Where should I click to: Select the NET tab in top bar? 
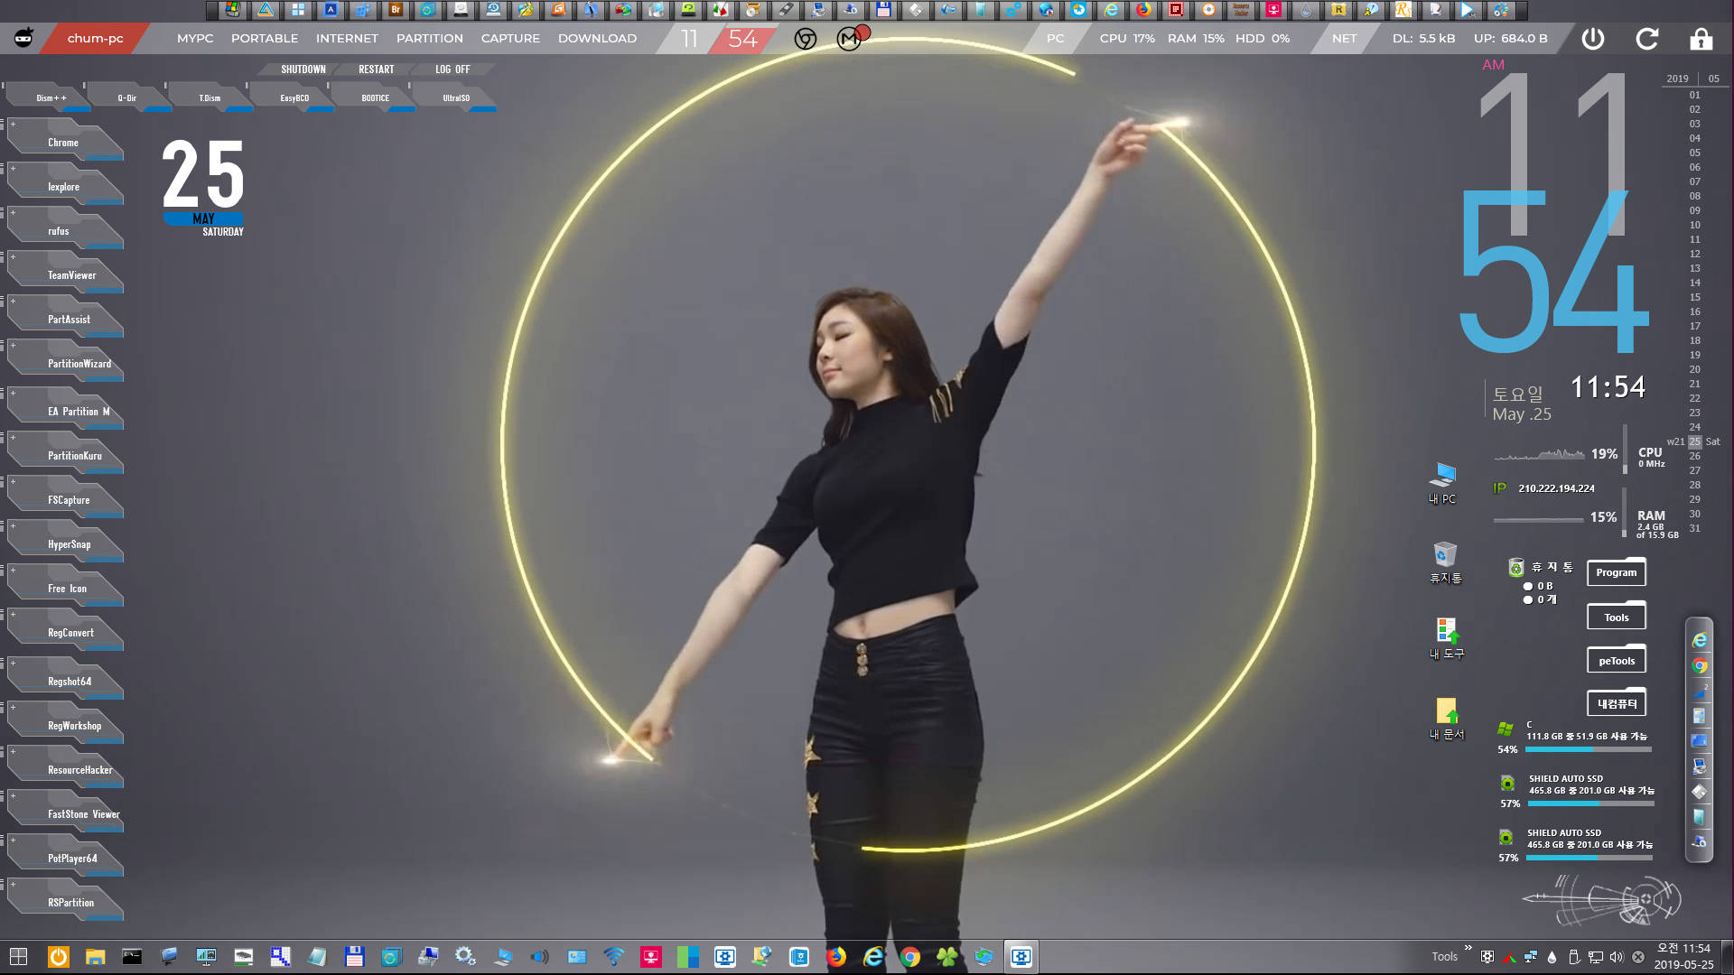tap(1344, 39)
